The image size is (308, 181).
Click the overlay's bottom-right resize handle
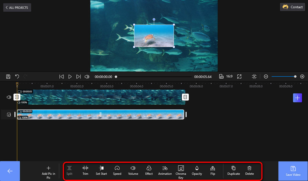point(174,47)
